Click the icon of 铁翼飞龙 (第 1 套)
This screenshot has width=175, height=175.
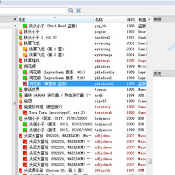point(25,49)
